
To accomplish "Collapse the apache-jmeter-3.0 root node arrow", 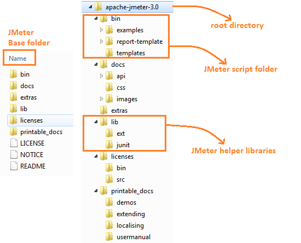I will pyautogui.click(x=90, y=7).
